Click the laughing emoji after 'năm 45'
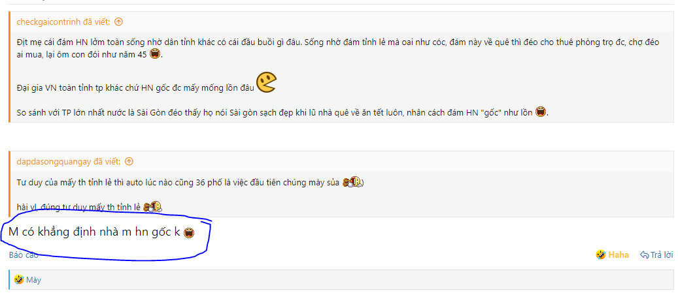678x295 pixels. click(155, 55)
